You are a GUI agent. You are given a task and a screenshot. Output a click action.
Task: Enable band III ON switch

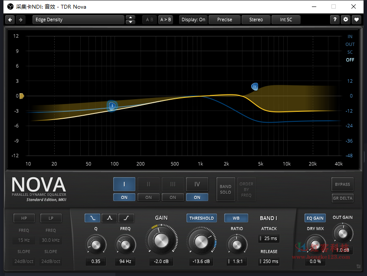pos(173,197)
